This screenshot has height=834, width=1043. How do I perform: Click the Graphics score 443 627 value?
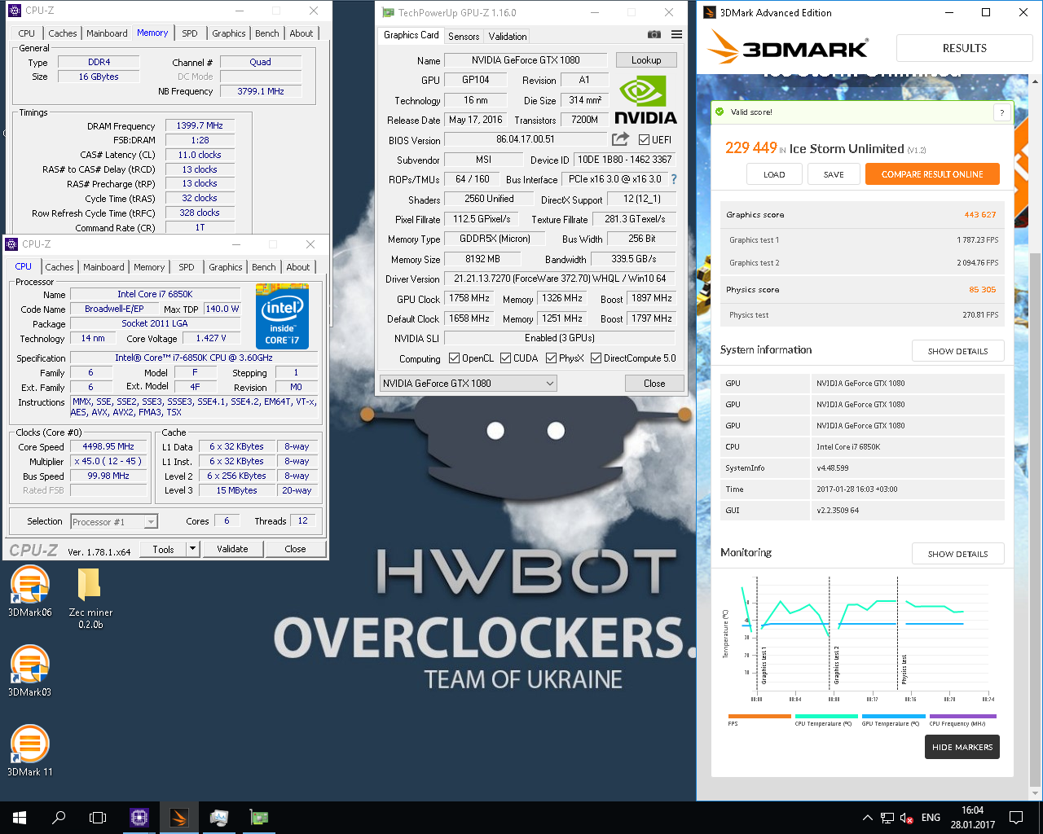(979, 215)
